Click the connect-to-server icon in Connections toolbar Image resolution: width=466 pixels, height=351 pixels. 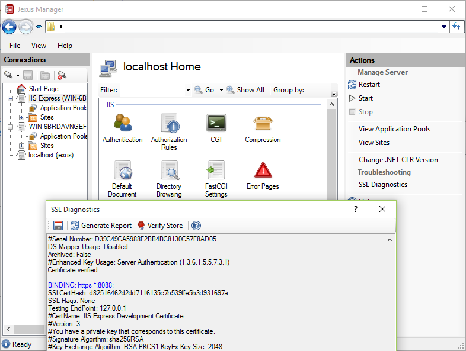(x=8, y=75)
